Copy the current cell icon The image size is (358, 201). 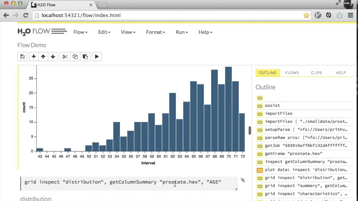75,57
